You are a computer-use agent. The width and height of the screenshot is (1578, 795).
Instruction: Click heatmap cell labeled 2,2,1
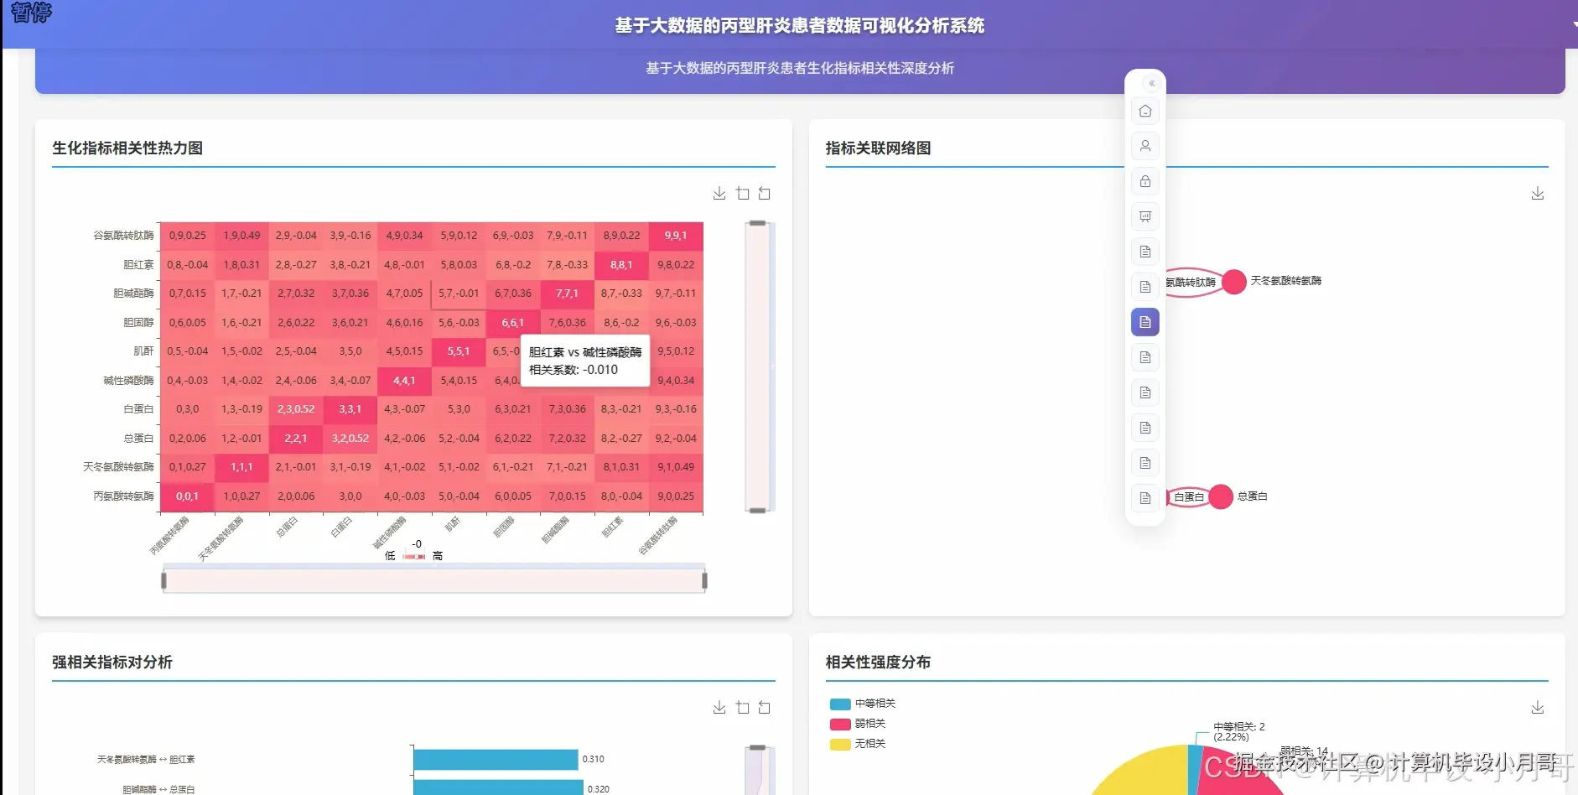pyautogui.click(x=296, y=439)
